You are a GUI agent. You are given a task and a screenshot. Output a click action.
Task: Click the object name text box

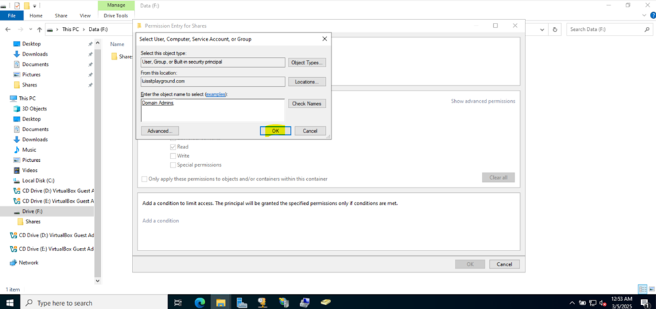(x=213, y=109)
